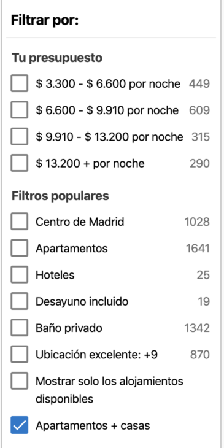The image size is (224, 448).
Task: Tick Mostrar solo los alojamientos disponibles checkbox
Action: (x=20, y=381)
